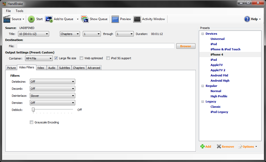Click the Remove preset label
266x162 pixels.
228,147
